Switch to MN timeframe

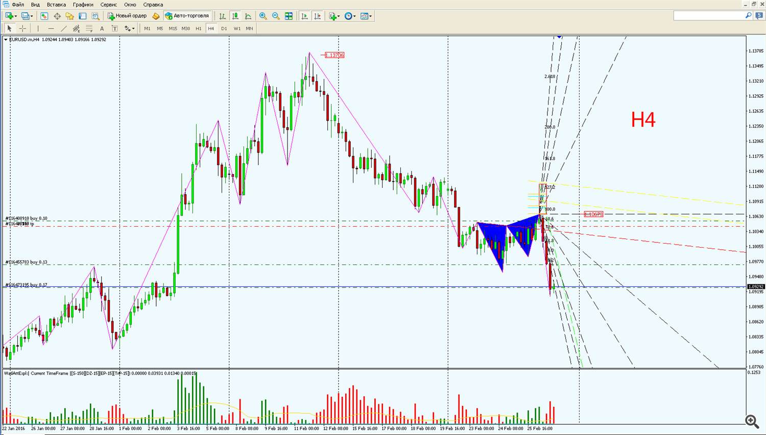point(249,29)
